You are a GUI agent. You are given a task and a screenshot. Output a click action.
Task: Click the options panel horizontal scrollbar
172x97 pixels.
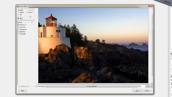(x=26, y=86)
